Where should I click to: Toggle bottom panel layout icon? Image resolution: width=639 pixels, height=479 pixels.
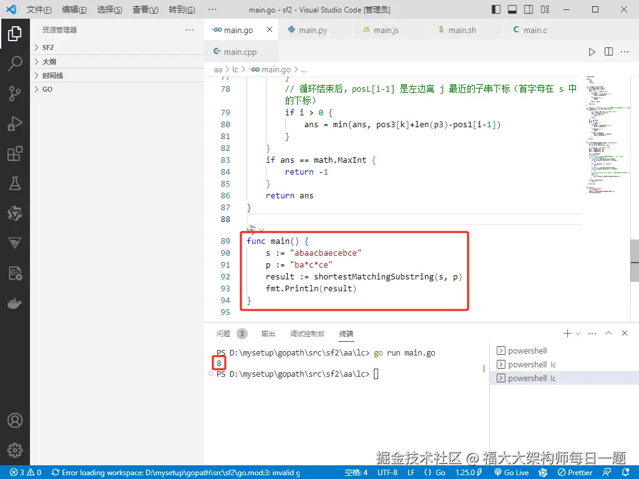click(512, 9)
